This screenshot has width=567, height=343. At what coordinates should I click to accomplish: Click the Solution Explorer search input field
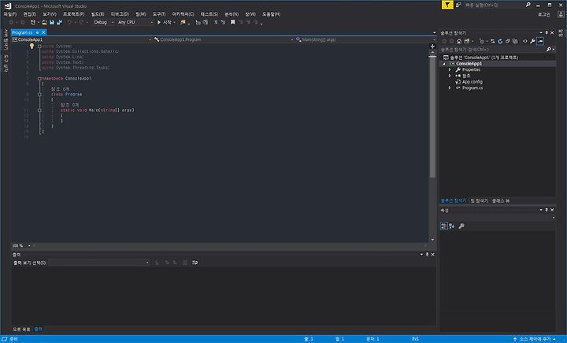point(493,49)
